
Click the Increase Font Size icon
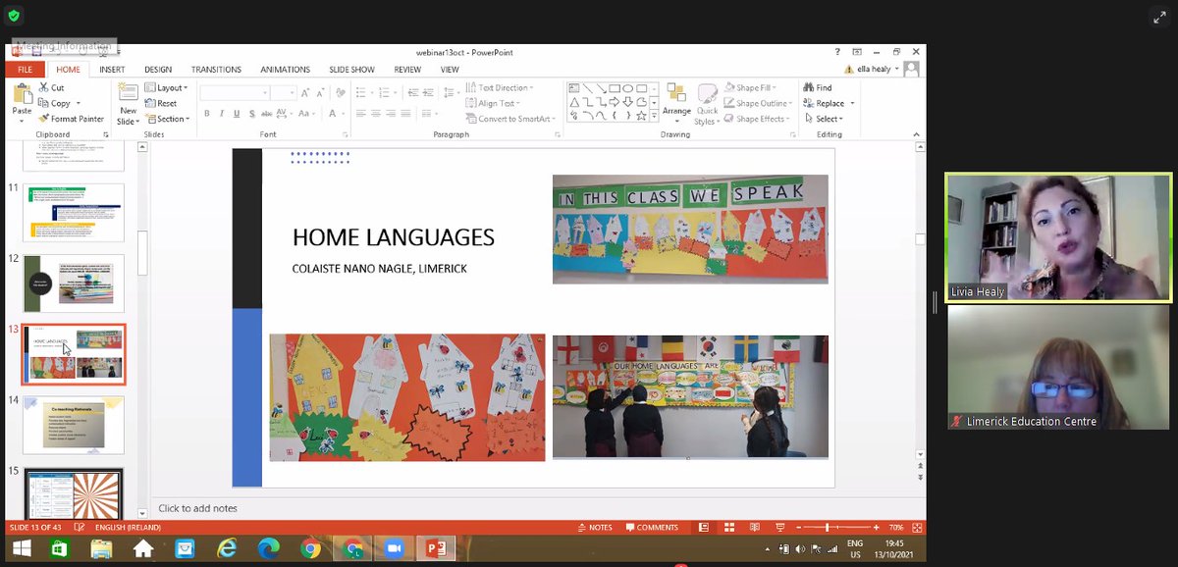[x=304, y=93]
